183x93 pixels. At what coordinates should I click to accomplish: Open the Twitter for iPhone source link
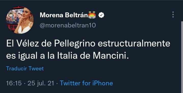(86, 83)
